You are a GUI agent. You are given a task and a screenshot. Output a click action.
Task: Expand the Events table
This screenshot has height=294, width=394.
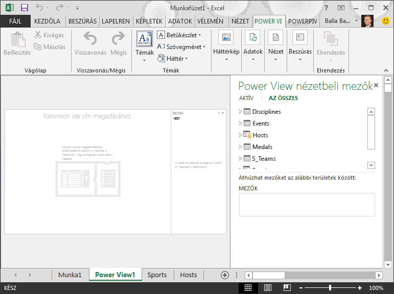[x=240, y=124]
